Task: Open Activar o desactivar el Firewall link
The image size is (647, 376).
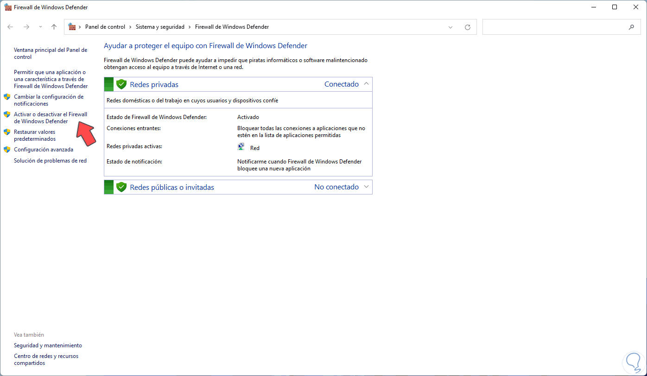Action: [x=51, y=118]
